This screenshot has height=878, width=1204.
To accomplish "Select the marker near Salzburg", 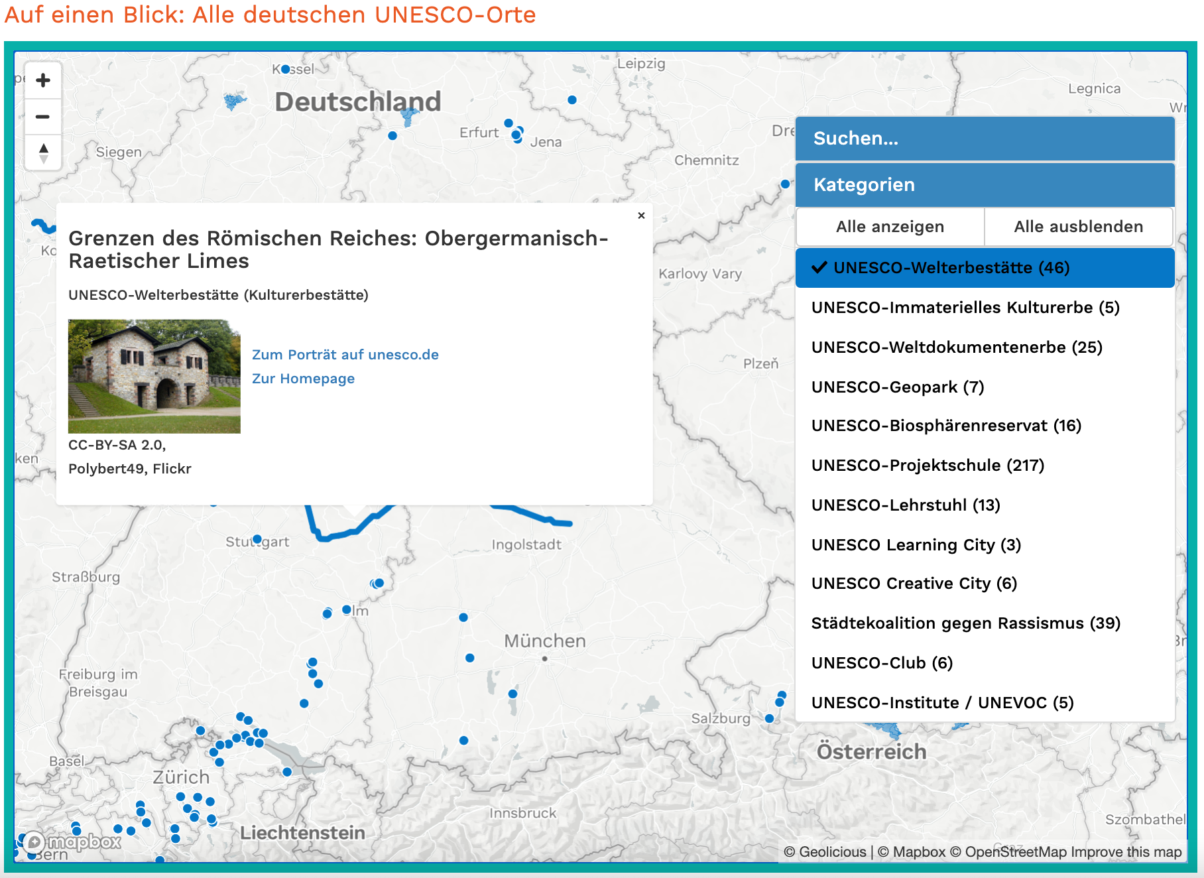I will 769,718.
